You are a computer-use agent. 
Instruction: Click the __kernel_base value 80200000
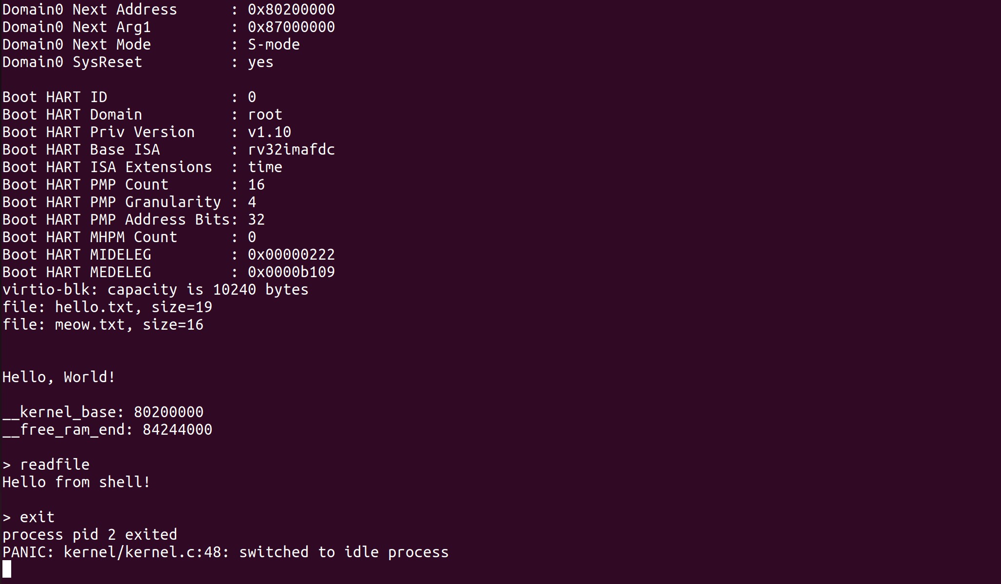coord(168,412)
